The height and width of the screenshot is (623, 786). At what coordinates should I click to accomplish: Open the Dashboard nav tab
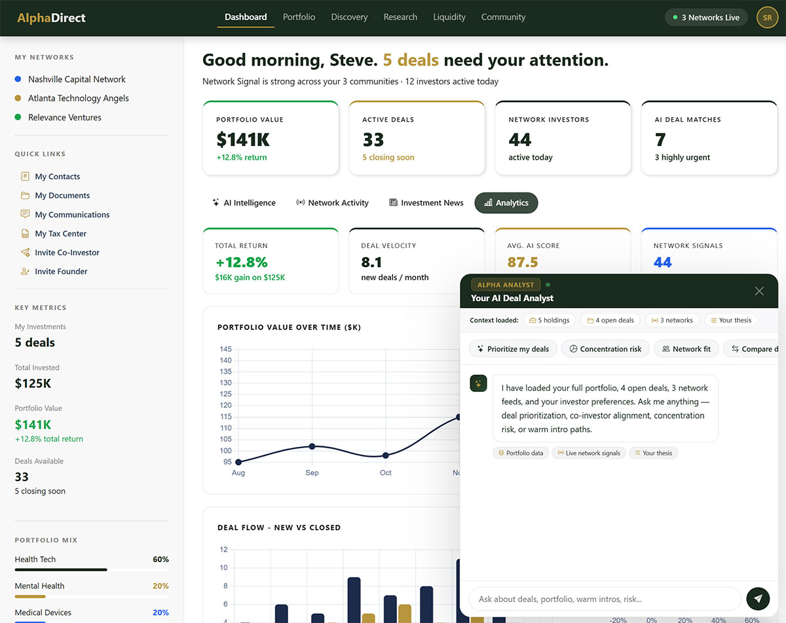coord(246,17)
